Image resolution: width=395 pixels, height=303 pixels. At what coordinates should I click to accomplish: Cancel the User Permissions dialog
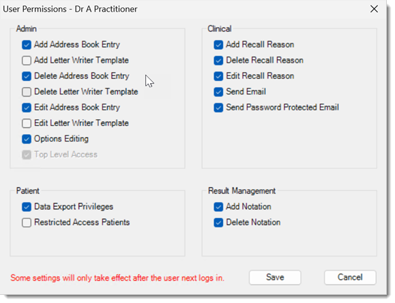(x=350, y=277)
